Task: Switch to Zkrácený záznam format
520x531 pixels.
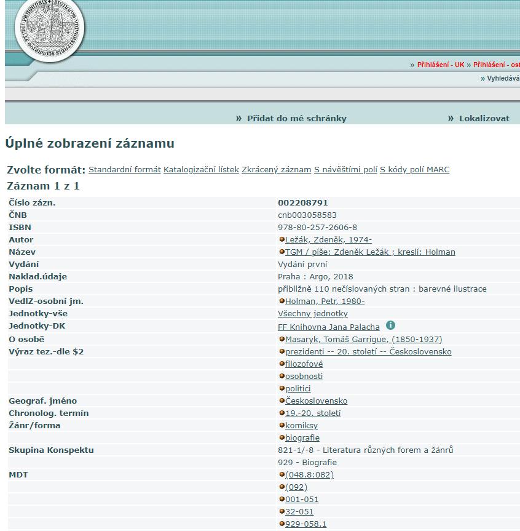Action: tap(277, 170)
